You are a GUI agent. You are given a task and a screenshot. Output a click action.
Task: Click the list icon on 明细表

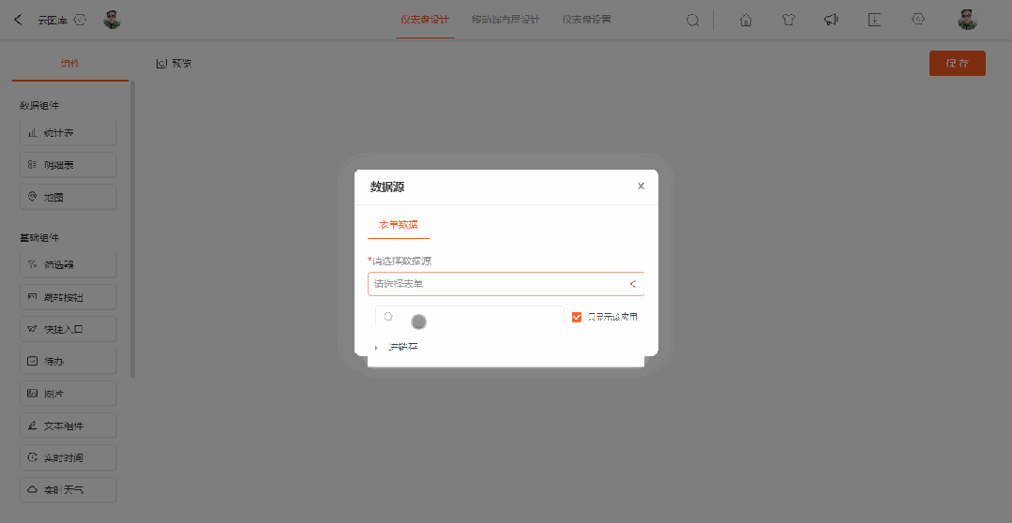[32, 165]
